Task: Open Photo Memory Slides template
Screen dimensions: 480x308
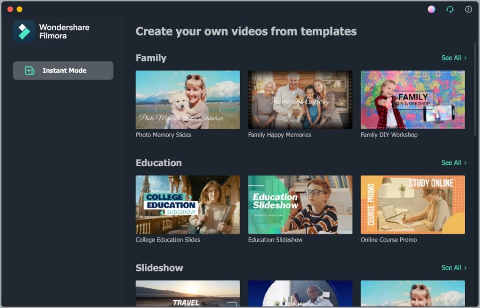Action: (187, 100)
